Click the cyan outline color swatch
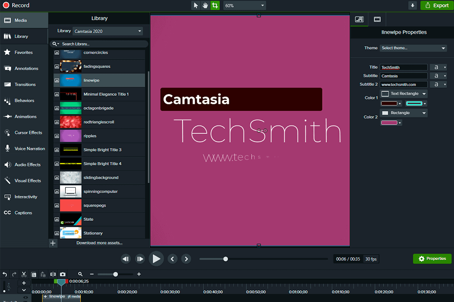This screenshot has width=454, height=302. pyautogui.click(x=416, y=103)
